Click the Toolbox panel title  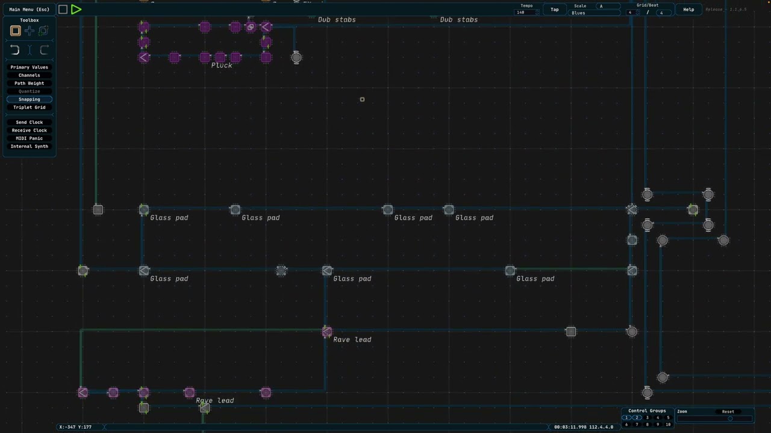29,20
